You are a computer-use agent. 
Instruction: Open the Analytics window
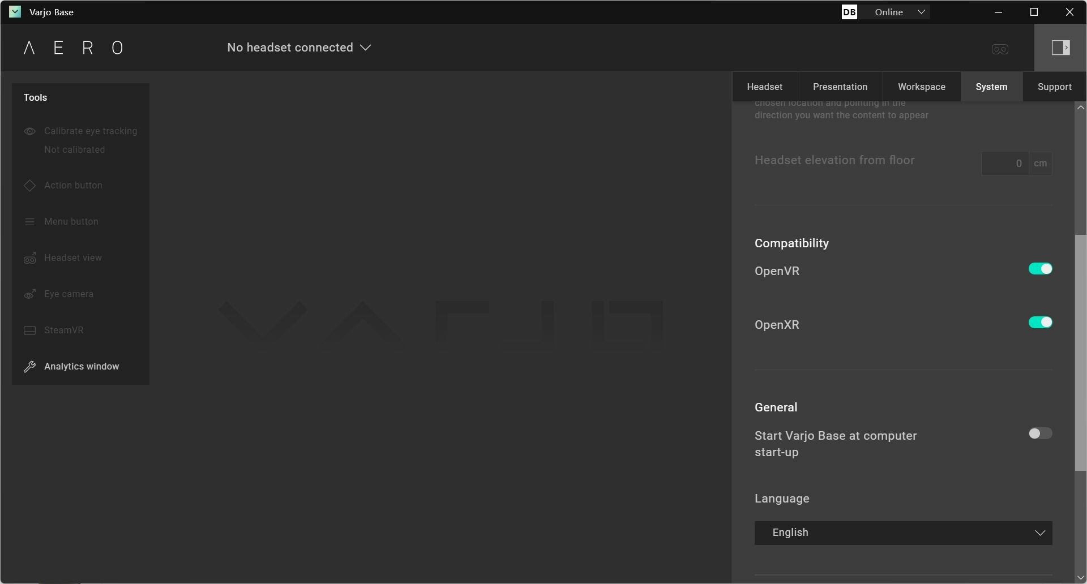pos(82,366)
